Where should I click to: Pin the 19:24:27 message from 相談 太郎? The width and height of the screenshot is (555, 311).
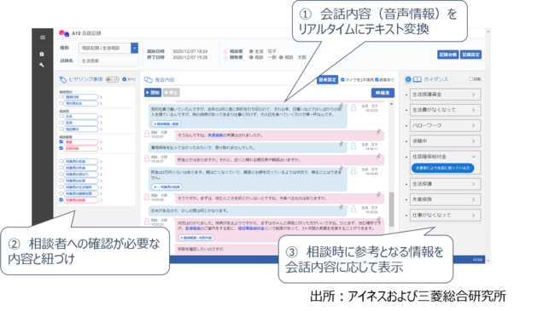(378, 156)
